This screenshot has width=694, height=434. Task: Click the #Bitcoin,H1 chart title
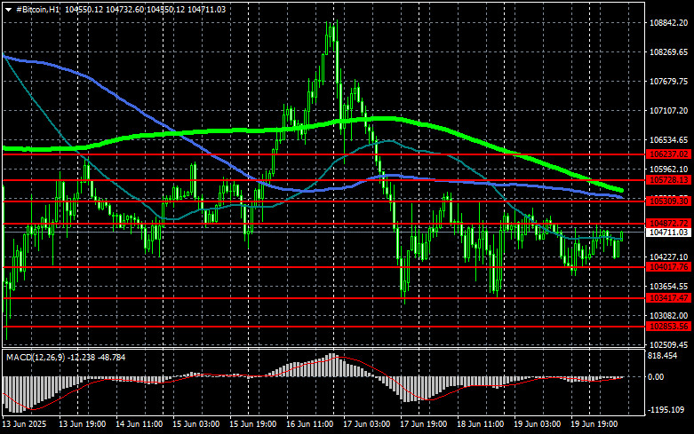[x=37, y=9]
